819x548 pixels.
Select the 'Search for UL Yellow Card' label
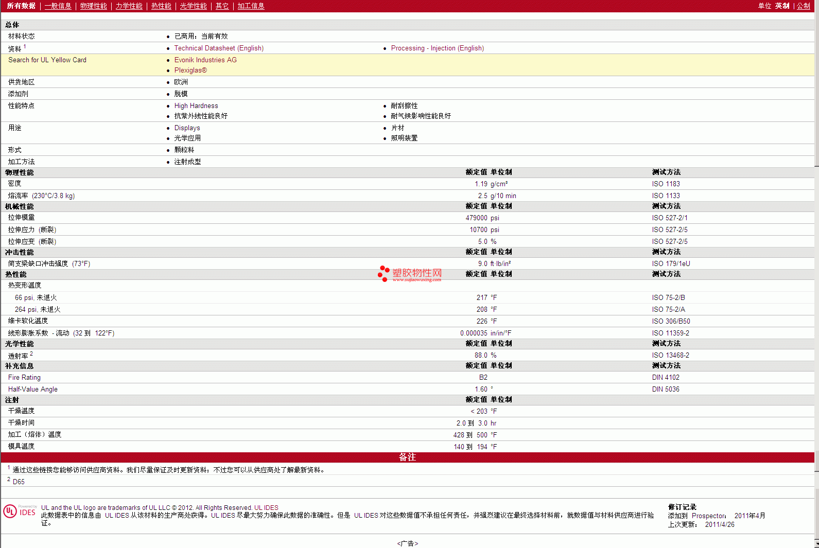47,60
